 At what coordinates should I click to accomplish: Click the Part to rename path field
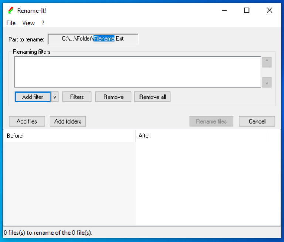pos(93,39)
